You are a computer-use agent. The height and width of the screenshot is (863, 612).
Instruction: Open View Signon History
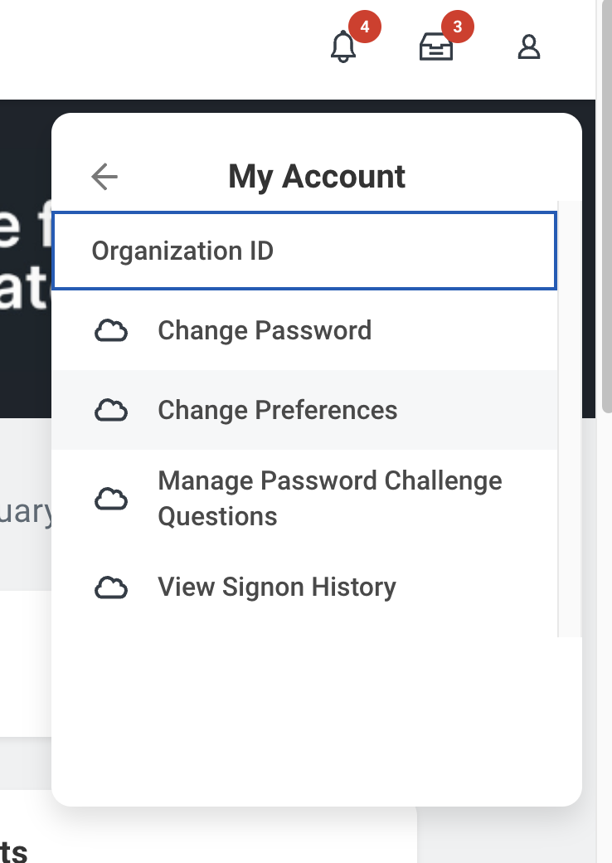[x=277, y=588]
